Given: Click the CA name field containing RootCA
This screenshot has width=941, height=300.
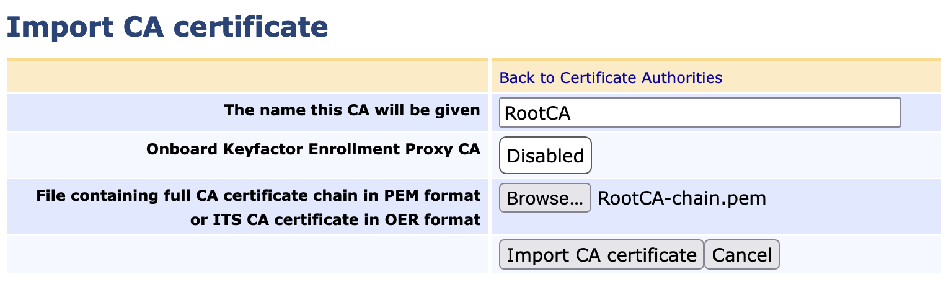Looking at the screenshot, I should pos(699,113).
